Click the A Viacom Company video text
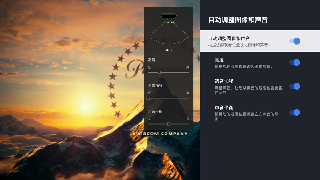The image size is (320, 180). point(160,133)
